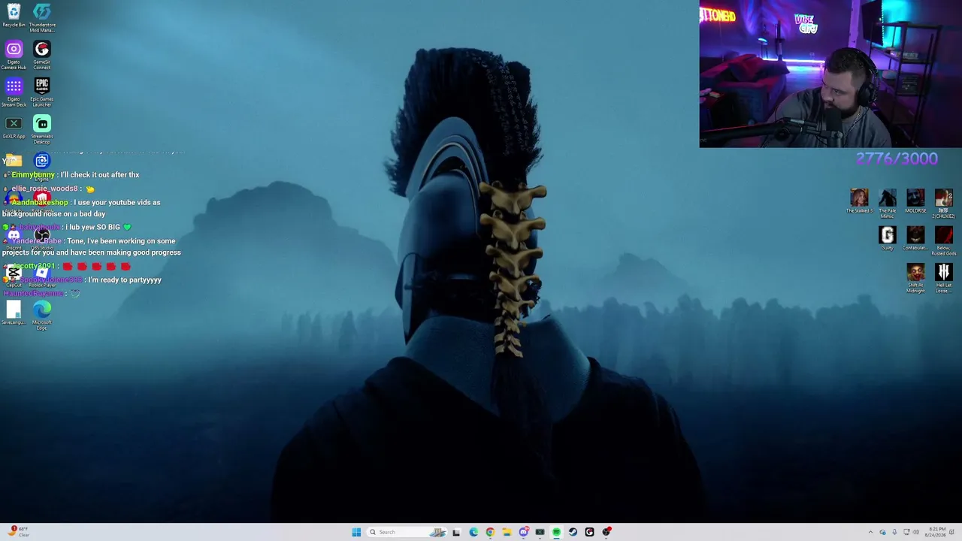Open Steam from the taskbar
The height and width of the screenshot is (541, 962).
[x=573, y=532]
